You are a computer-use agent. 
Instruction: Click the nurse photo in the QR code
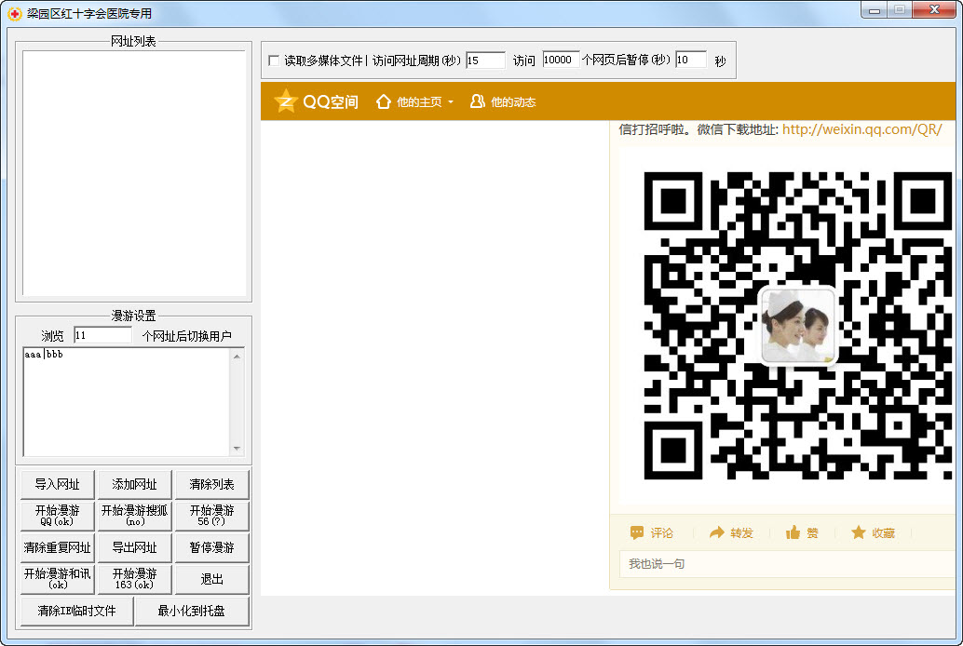pyautogui.click(x=797, y=325)
